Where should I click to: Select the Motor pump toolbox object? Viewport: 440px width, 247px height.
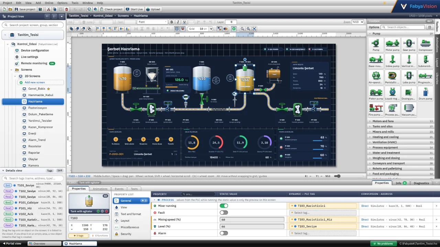(393, 45)
